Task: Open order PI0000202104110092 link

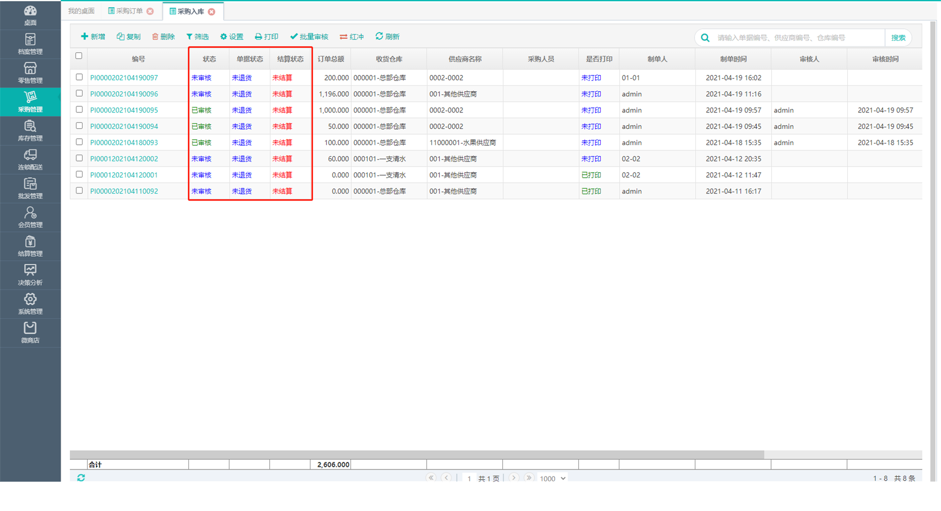Action: (x=124, y=191)
